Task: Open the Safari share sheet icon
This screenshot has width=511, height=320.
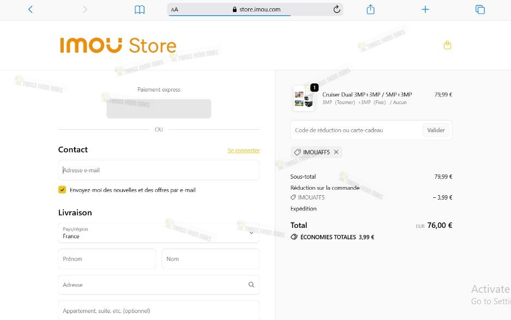Action: pyautogui.click(x=370, y=9)
